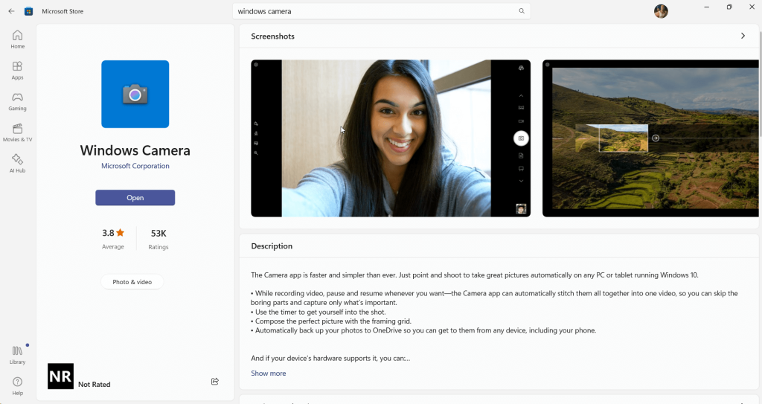The width and height of the screenshot is (762, 404).
Task: Click the share icon near Not Rated
Action: click(x=215, y=382)
